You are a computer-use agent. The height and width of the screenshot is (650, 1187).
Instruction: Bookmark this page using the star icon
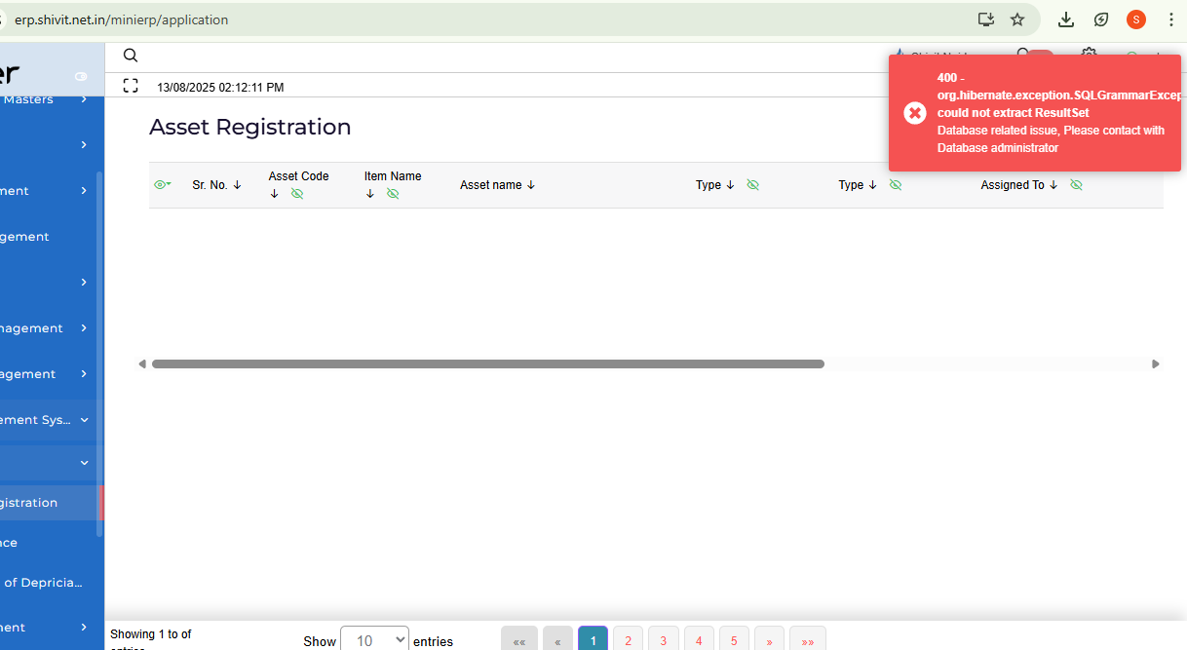(x=1017, y=19)
